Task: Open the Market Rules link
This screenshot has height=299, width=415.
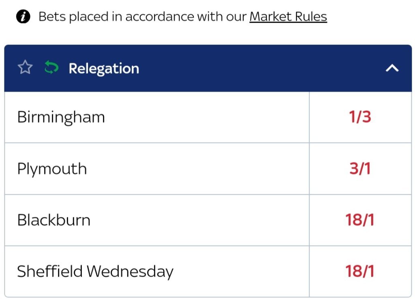Action: point(288,17)
